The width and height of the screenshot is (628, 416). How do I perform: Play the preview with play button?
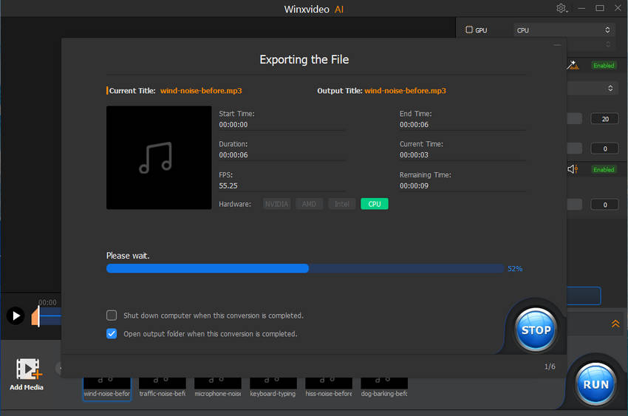(16, 316)
